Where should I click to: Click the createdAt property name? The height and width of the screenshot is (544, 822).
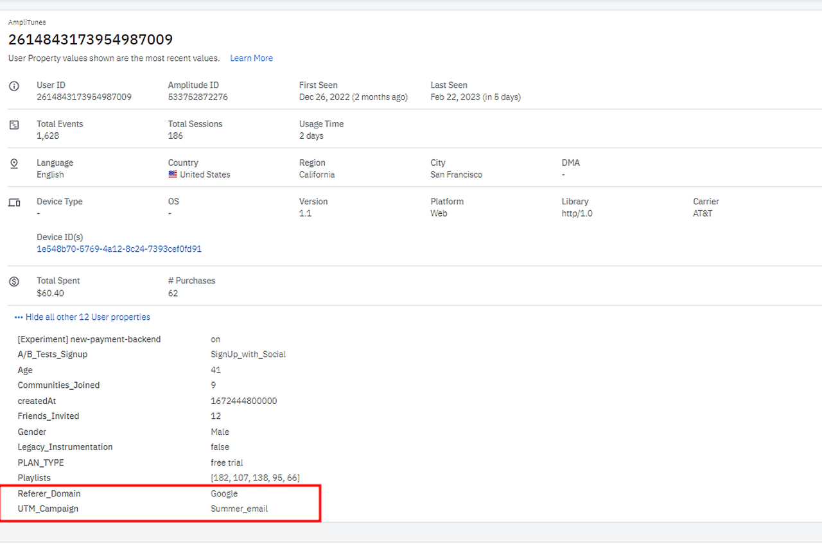point(37,401)
